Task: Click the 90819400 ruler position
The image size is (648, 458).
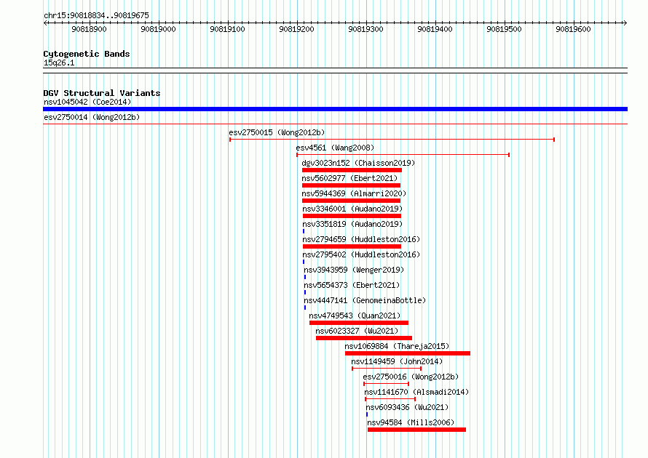Action: [435, 29]
